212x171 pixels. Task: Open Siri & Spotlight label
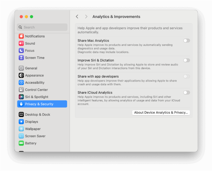pyautogui.click(x=37, y=97)
